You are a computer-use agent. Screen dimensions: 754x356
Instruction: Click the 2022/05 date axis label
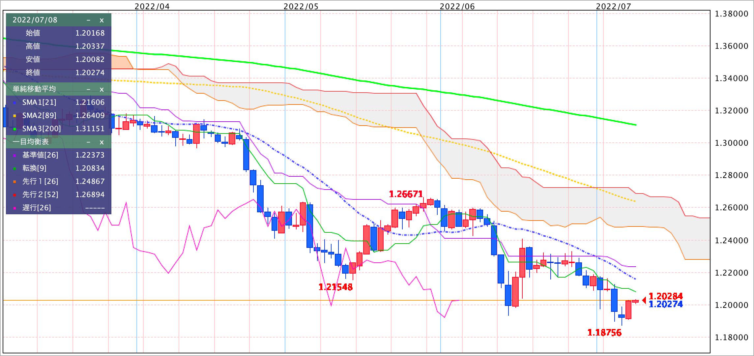[x=301, y=7]
